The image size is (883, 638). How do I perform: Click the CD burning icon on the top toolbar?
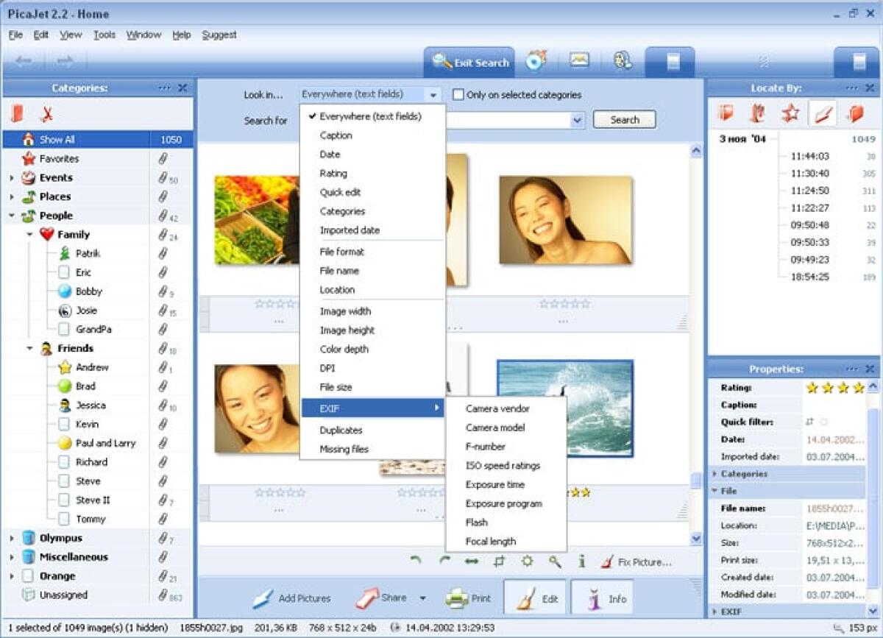(x=536, y=62)
